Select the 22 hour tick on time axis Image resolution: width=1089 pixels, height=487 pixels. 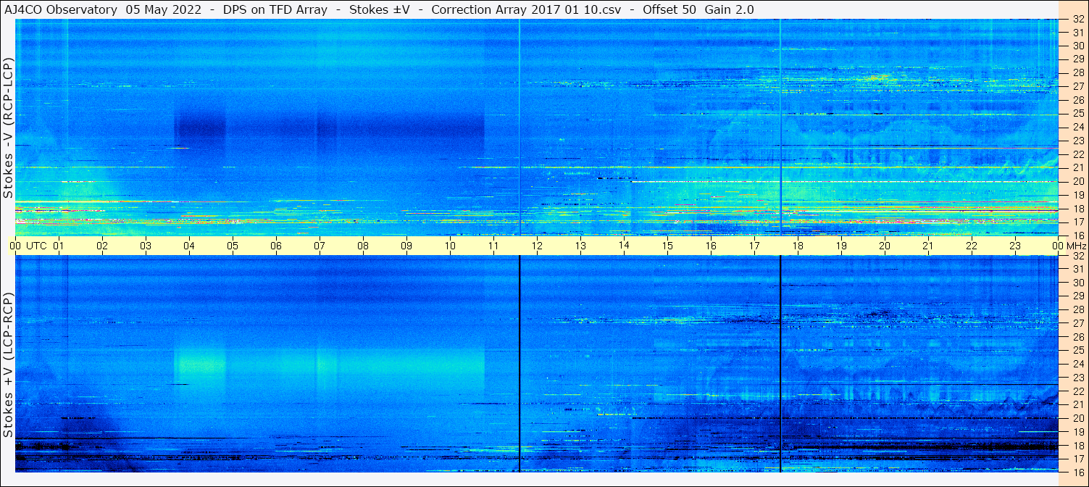[x=972, y=246]
